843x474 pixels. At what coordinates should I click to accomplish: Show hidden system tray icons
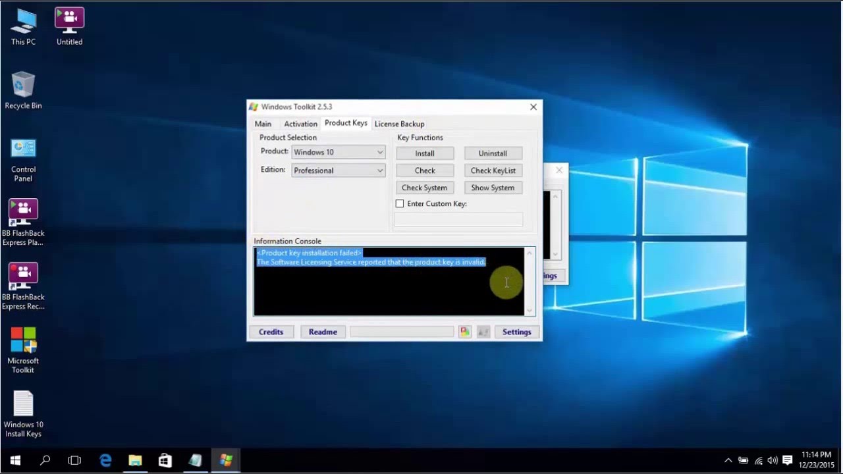728,461
